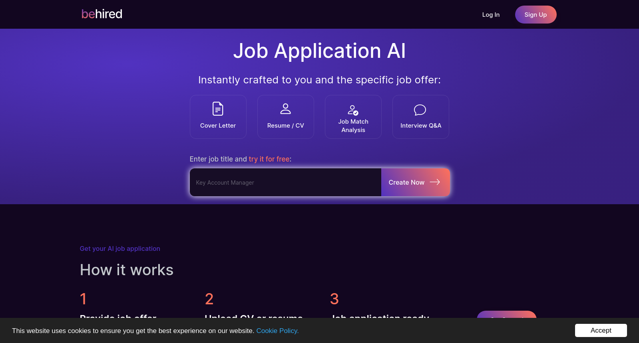
Task: Click the Job Match Analysis card label
Action: click(353, 126)
